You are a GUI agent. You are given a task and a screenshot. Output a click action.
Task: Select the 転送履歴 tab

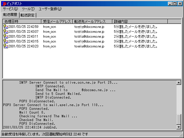10,15
